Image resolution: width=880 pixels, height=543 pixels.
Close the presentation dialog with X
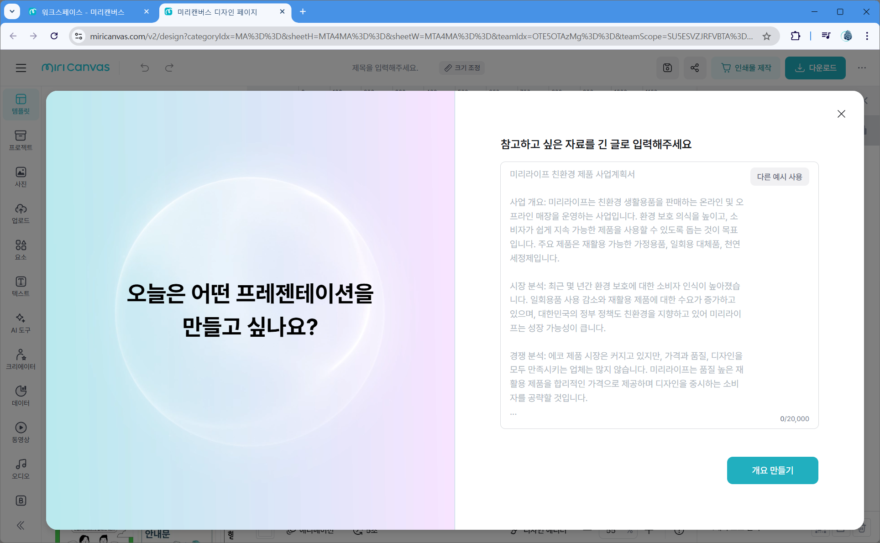click(841, 114)
